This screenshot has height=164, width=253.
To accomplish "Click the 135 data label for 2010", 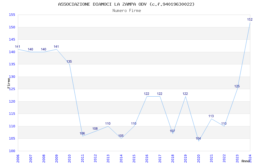I will (69, 61).
